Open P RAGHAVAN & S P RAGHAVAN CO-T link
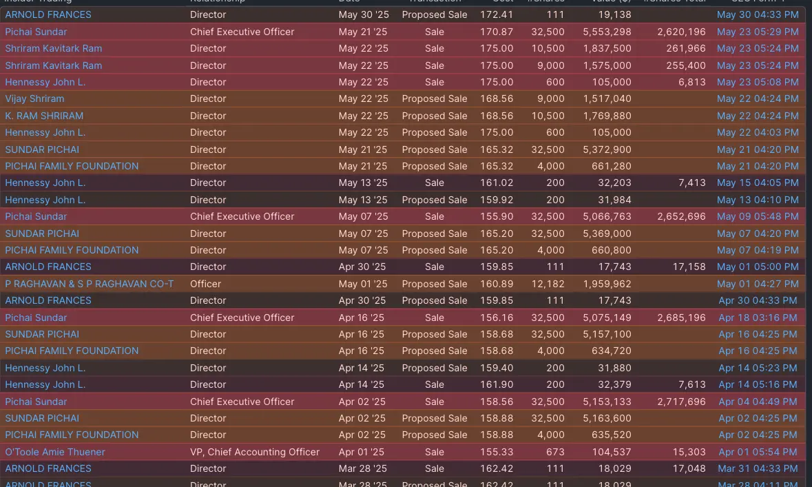Screen dimensions: 812x487 89,284
